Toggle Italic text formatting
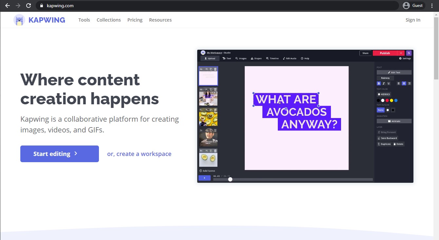439x240 pixels. 384,83
